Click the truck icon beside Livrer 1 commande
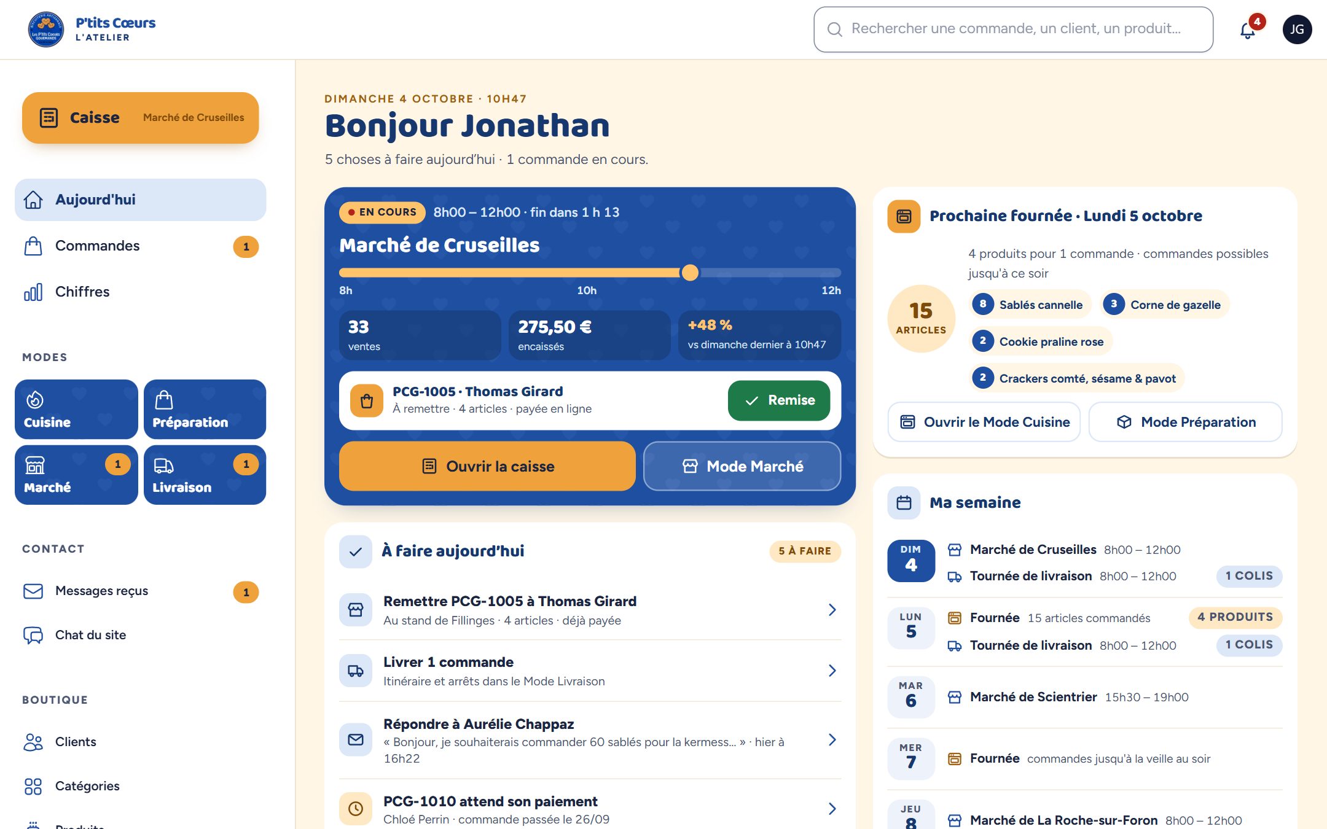 [355, 671]
